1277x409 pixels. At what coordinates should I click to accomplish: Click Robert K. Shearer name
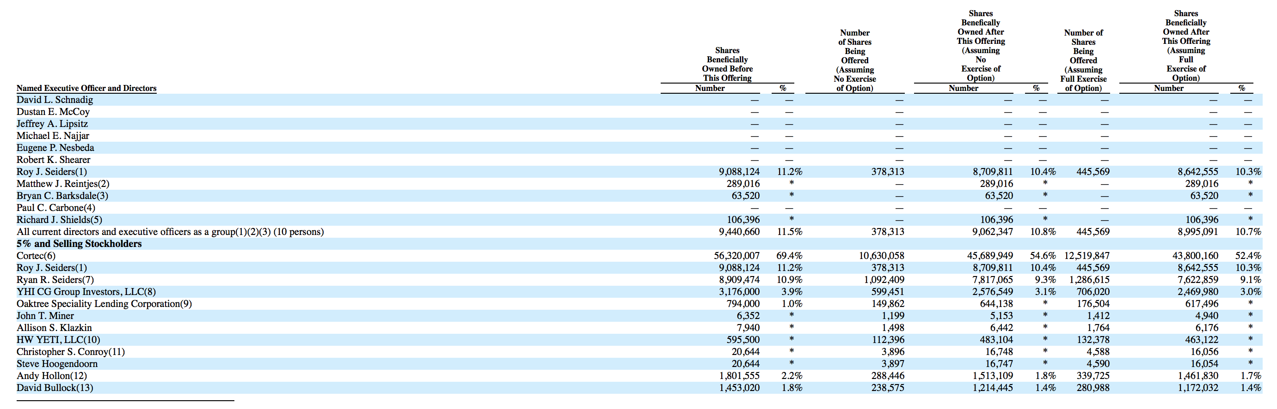click(x=54, y=159)
